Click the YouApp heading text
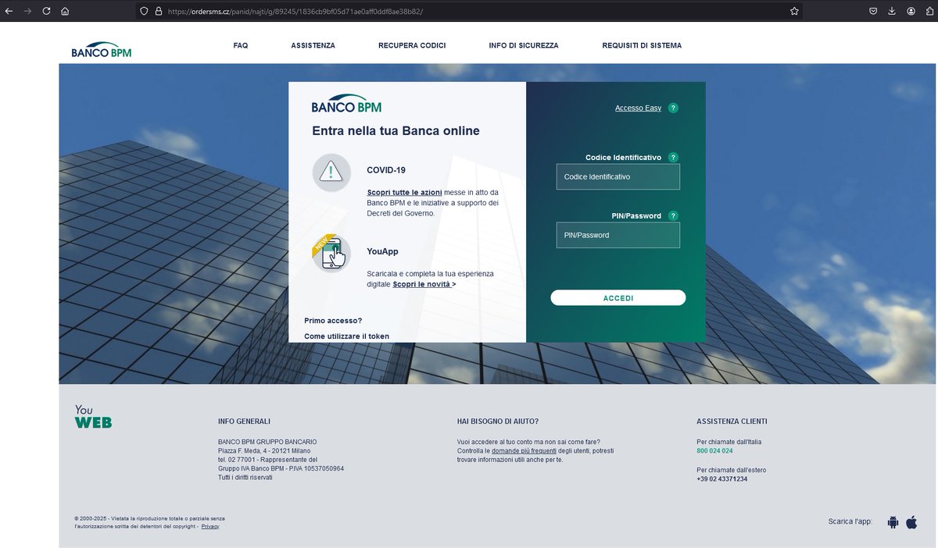Image resolution: width=938 pixels, height=551 pixels. pos(382,251)
